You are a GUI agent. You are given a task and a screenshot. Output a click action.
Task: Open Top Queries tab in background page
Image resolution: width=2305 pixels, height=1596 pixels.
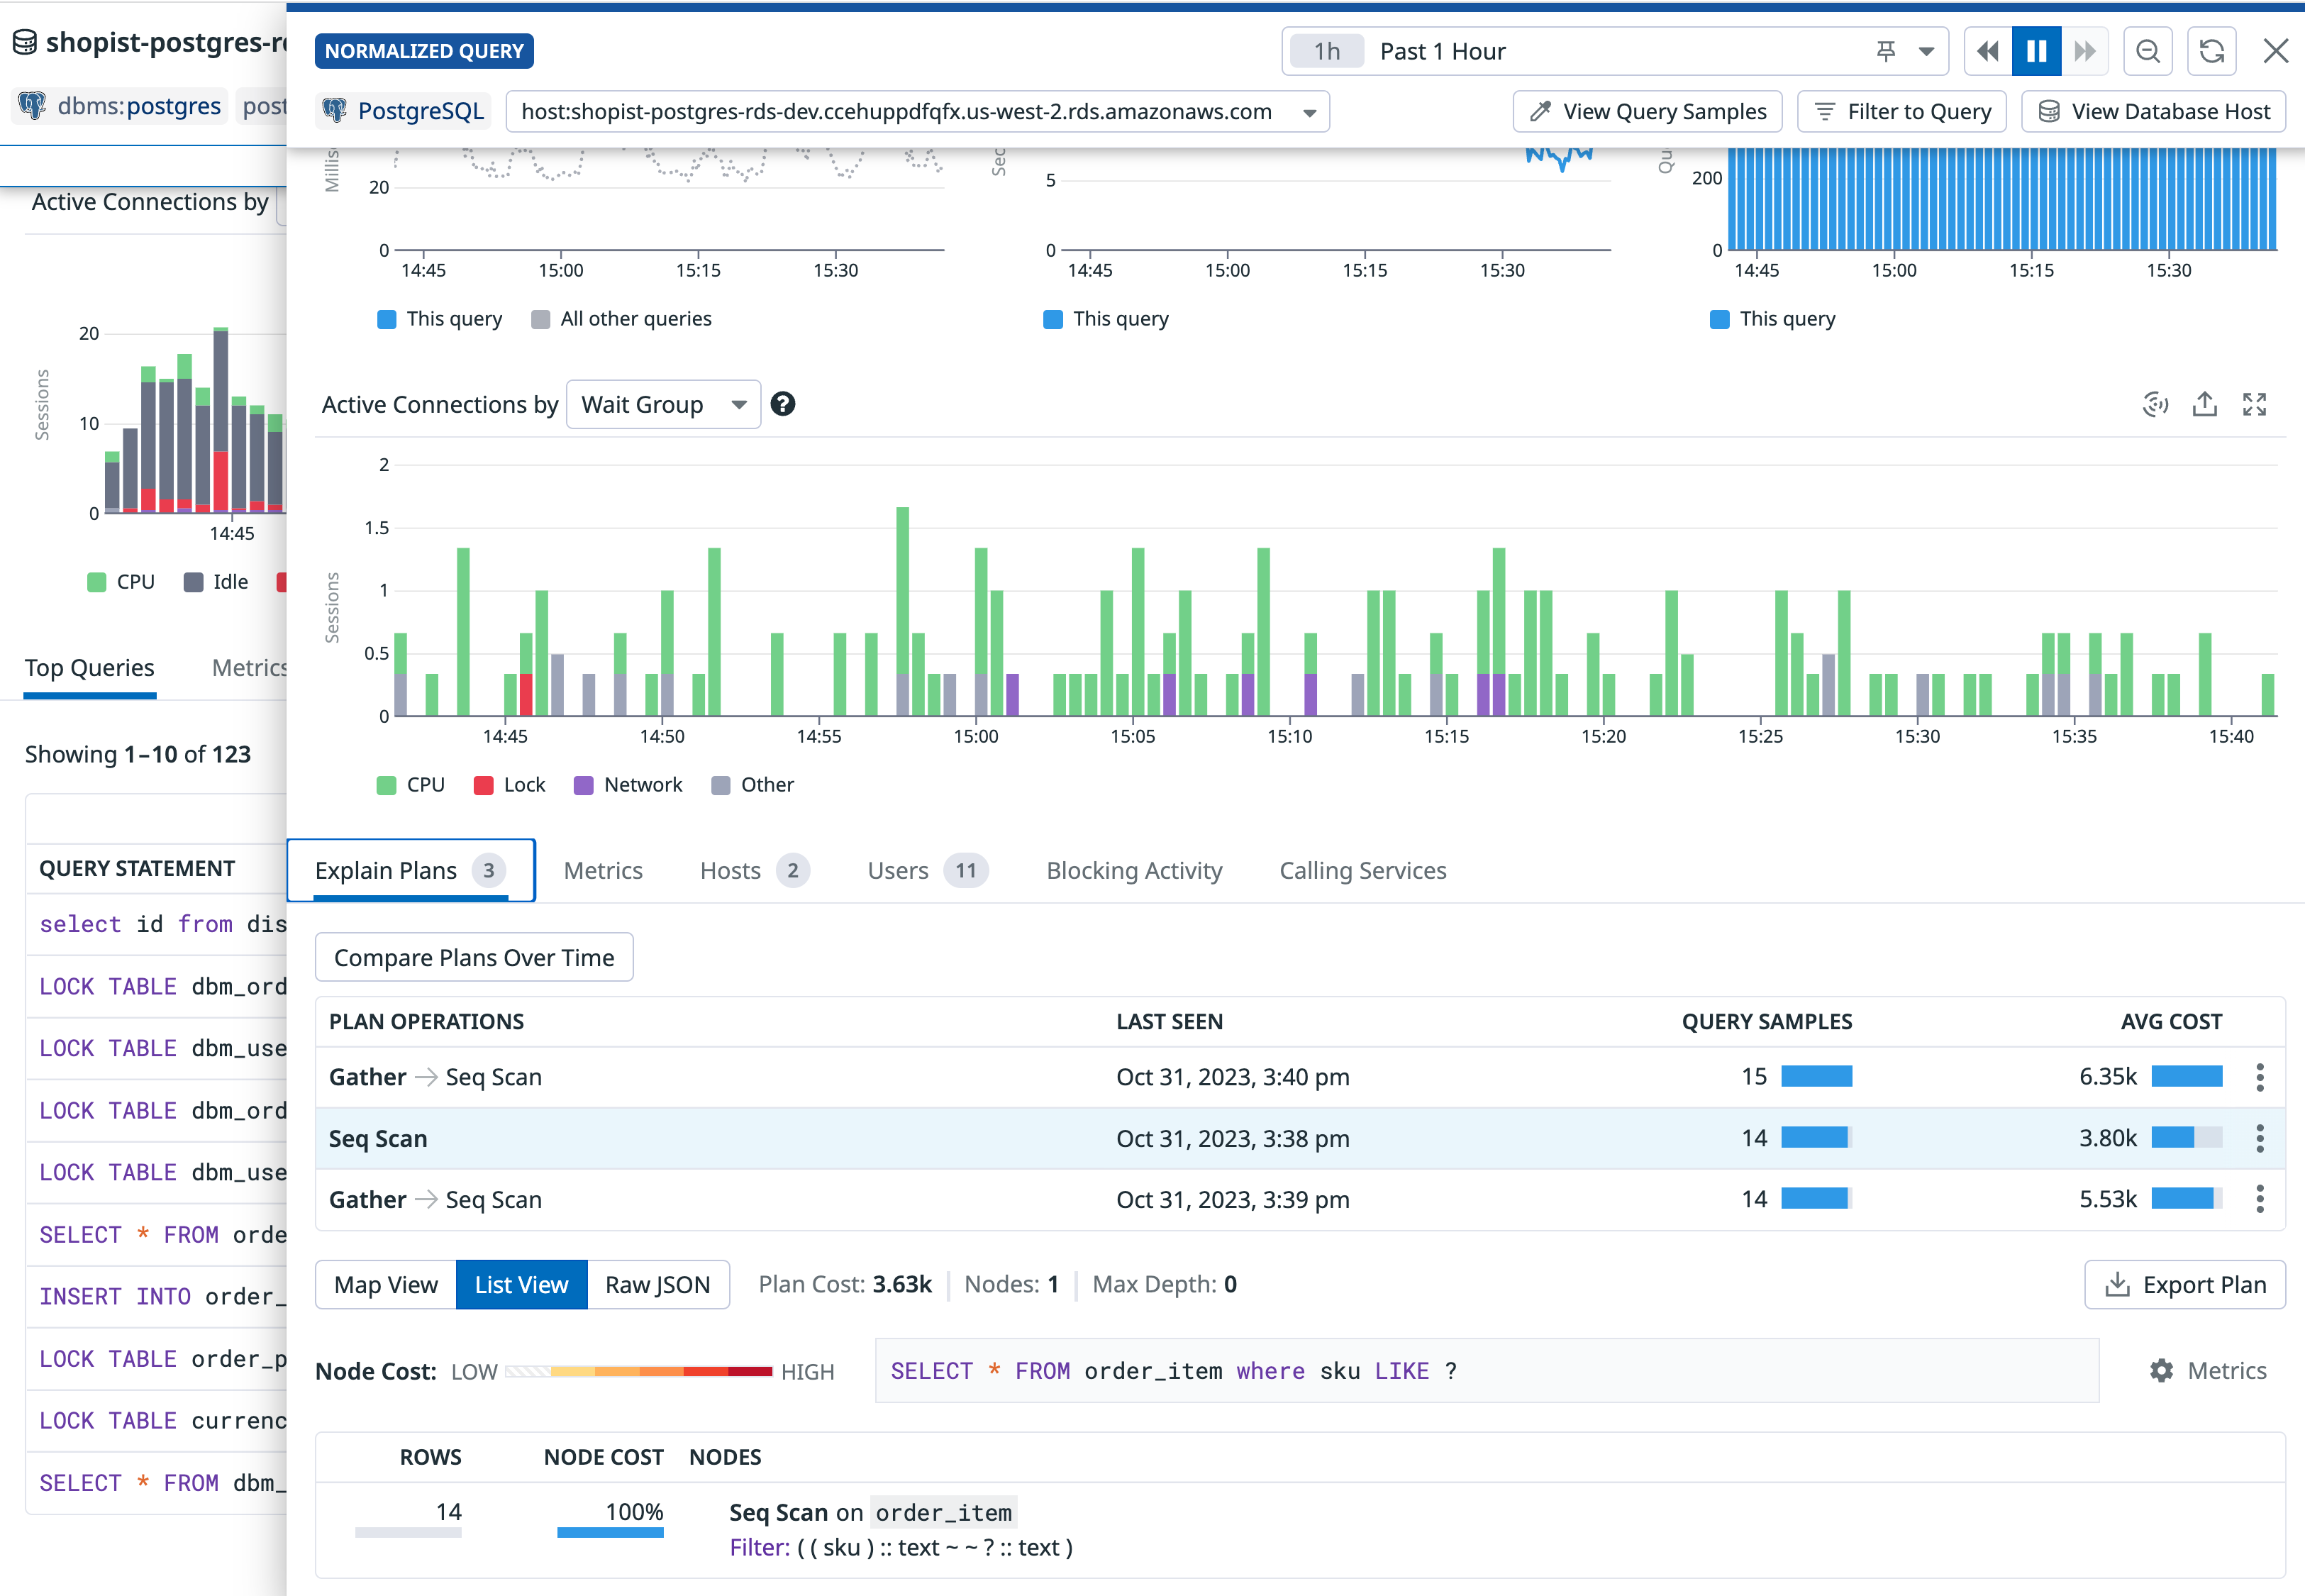[x=90, y=668]
